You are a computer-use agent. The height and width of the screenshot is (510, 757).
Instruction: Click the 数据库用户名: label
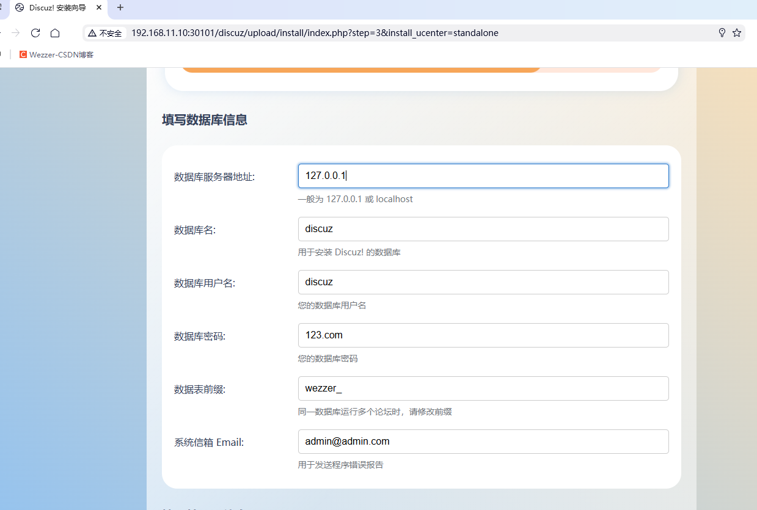205,283
